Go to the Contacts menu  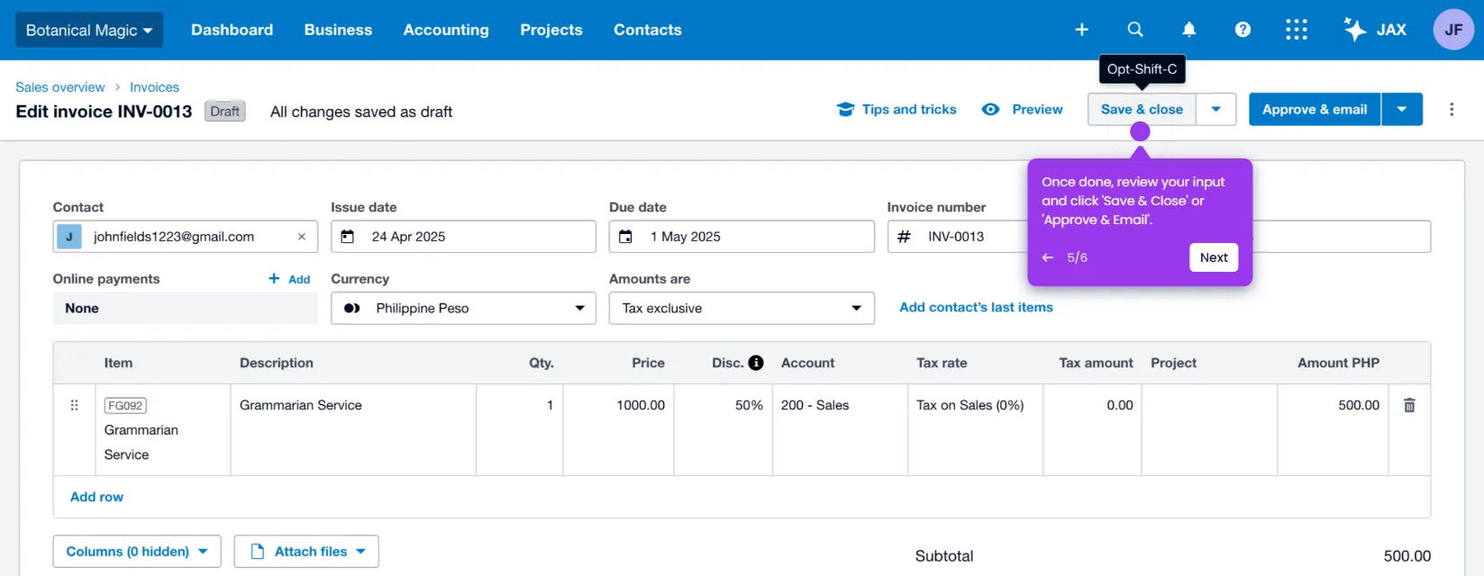click(x=647, y=30)
